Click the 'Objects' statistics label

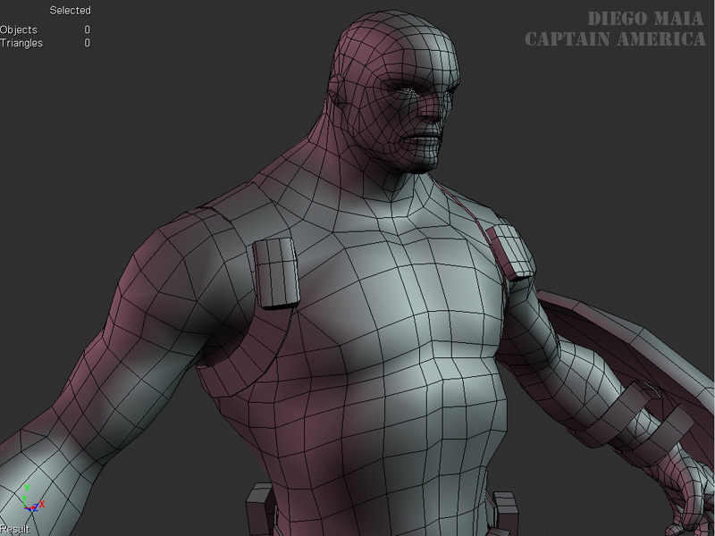click(x=19, y=29)
